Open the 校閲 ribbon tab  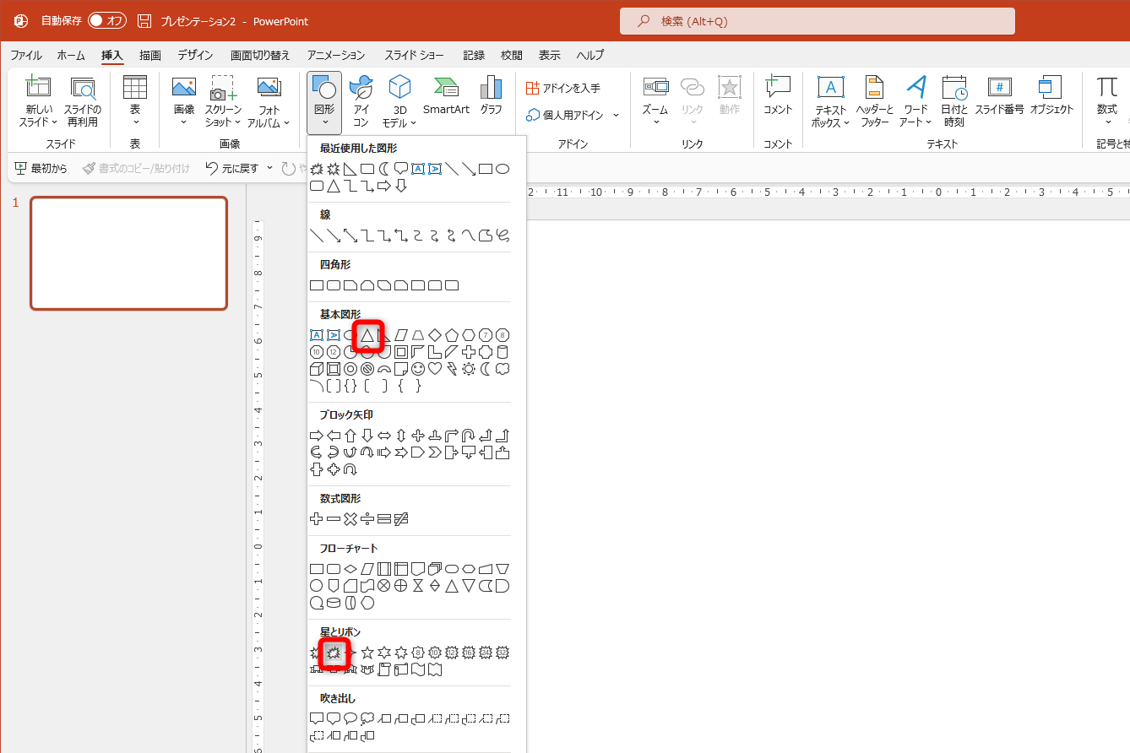511,55
